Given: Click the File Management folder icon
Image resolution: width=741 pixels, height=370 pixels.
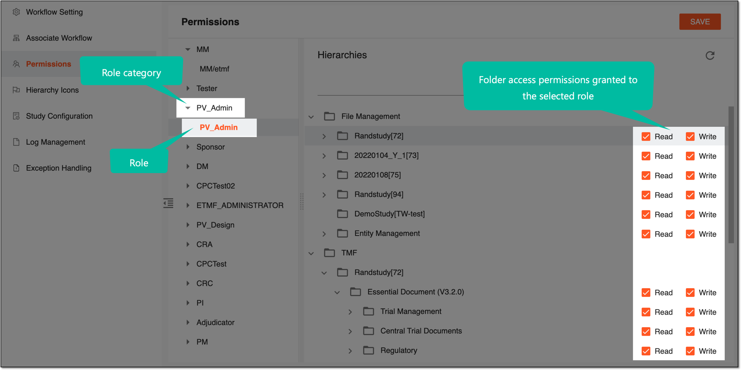Looking at the screenshot, I should (x=329, y=116).
